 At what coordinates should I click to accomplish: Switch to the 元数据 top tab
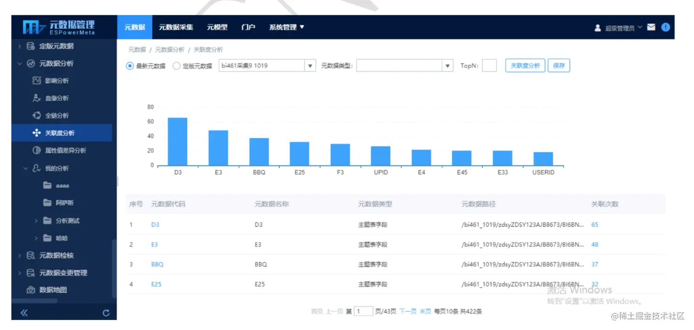(x=134, y=27)
